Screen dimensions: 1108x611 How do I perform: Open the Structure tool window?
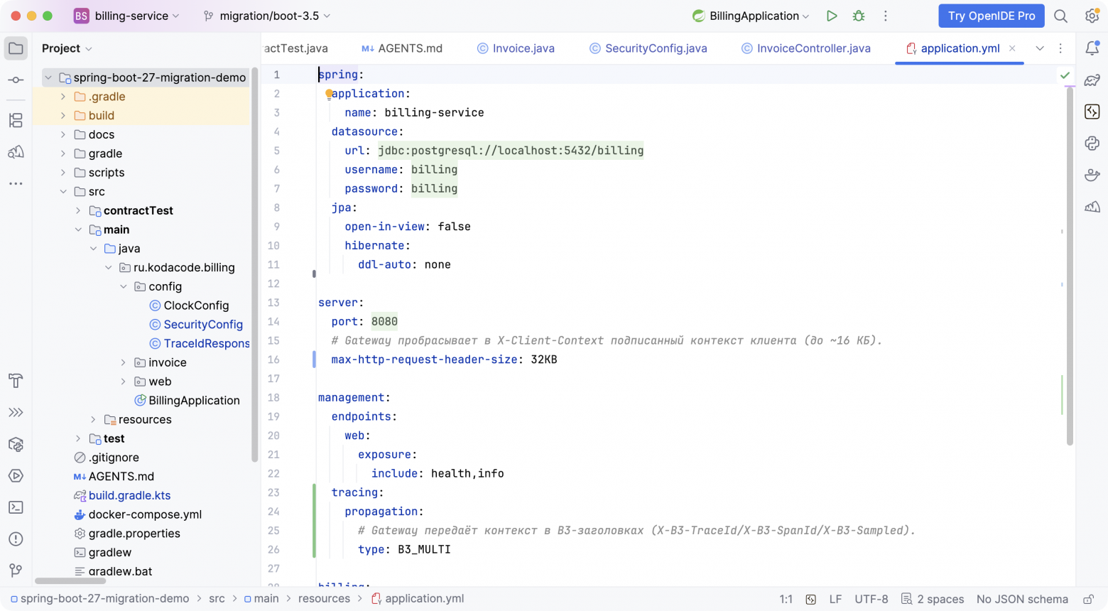point(16,120)
